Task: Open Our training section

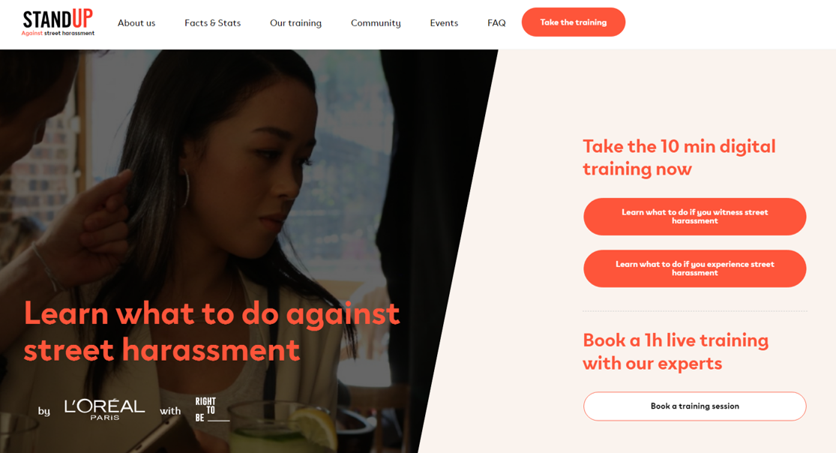Action: point(296,23)
